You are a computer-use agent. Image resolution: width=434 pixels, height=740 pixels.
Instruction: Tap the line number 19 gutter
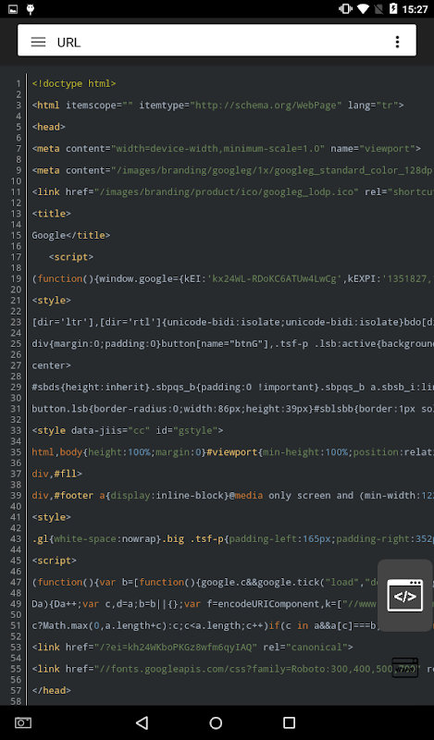16,278
